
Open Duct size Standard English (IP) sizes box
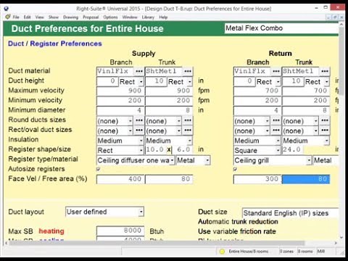point(290,213)
